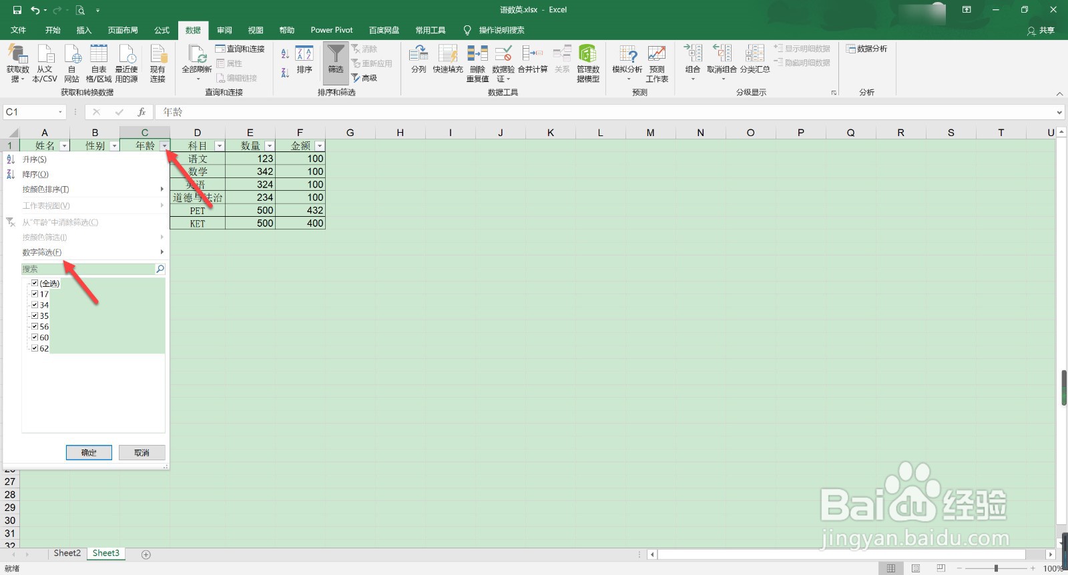Viewport: 1068px width, 575px height.
Task: Open What-If Analysis icon
Action: point(627,54)
